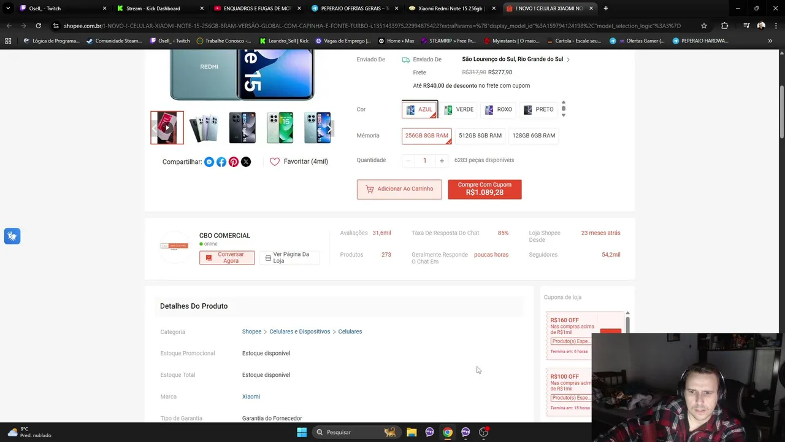Image resolution: width=785 pixels, height=442 pixels.
Task: Select the PRETO color option
Action: (538, 109)
